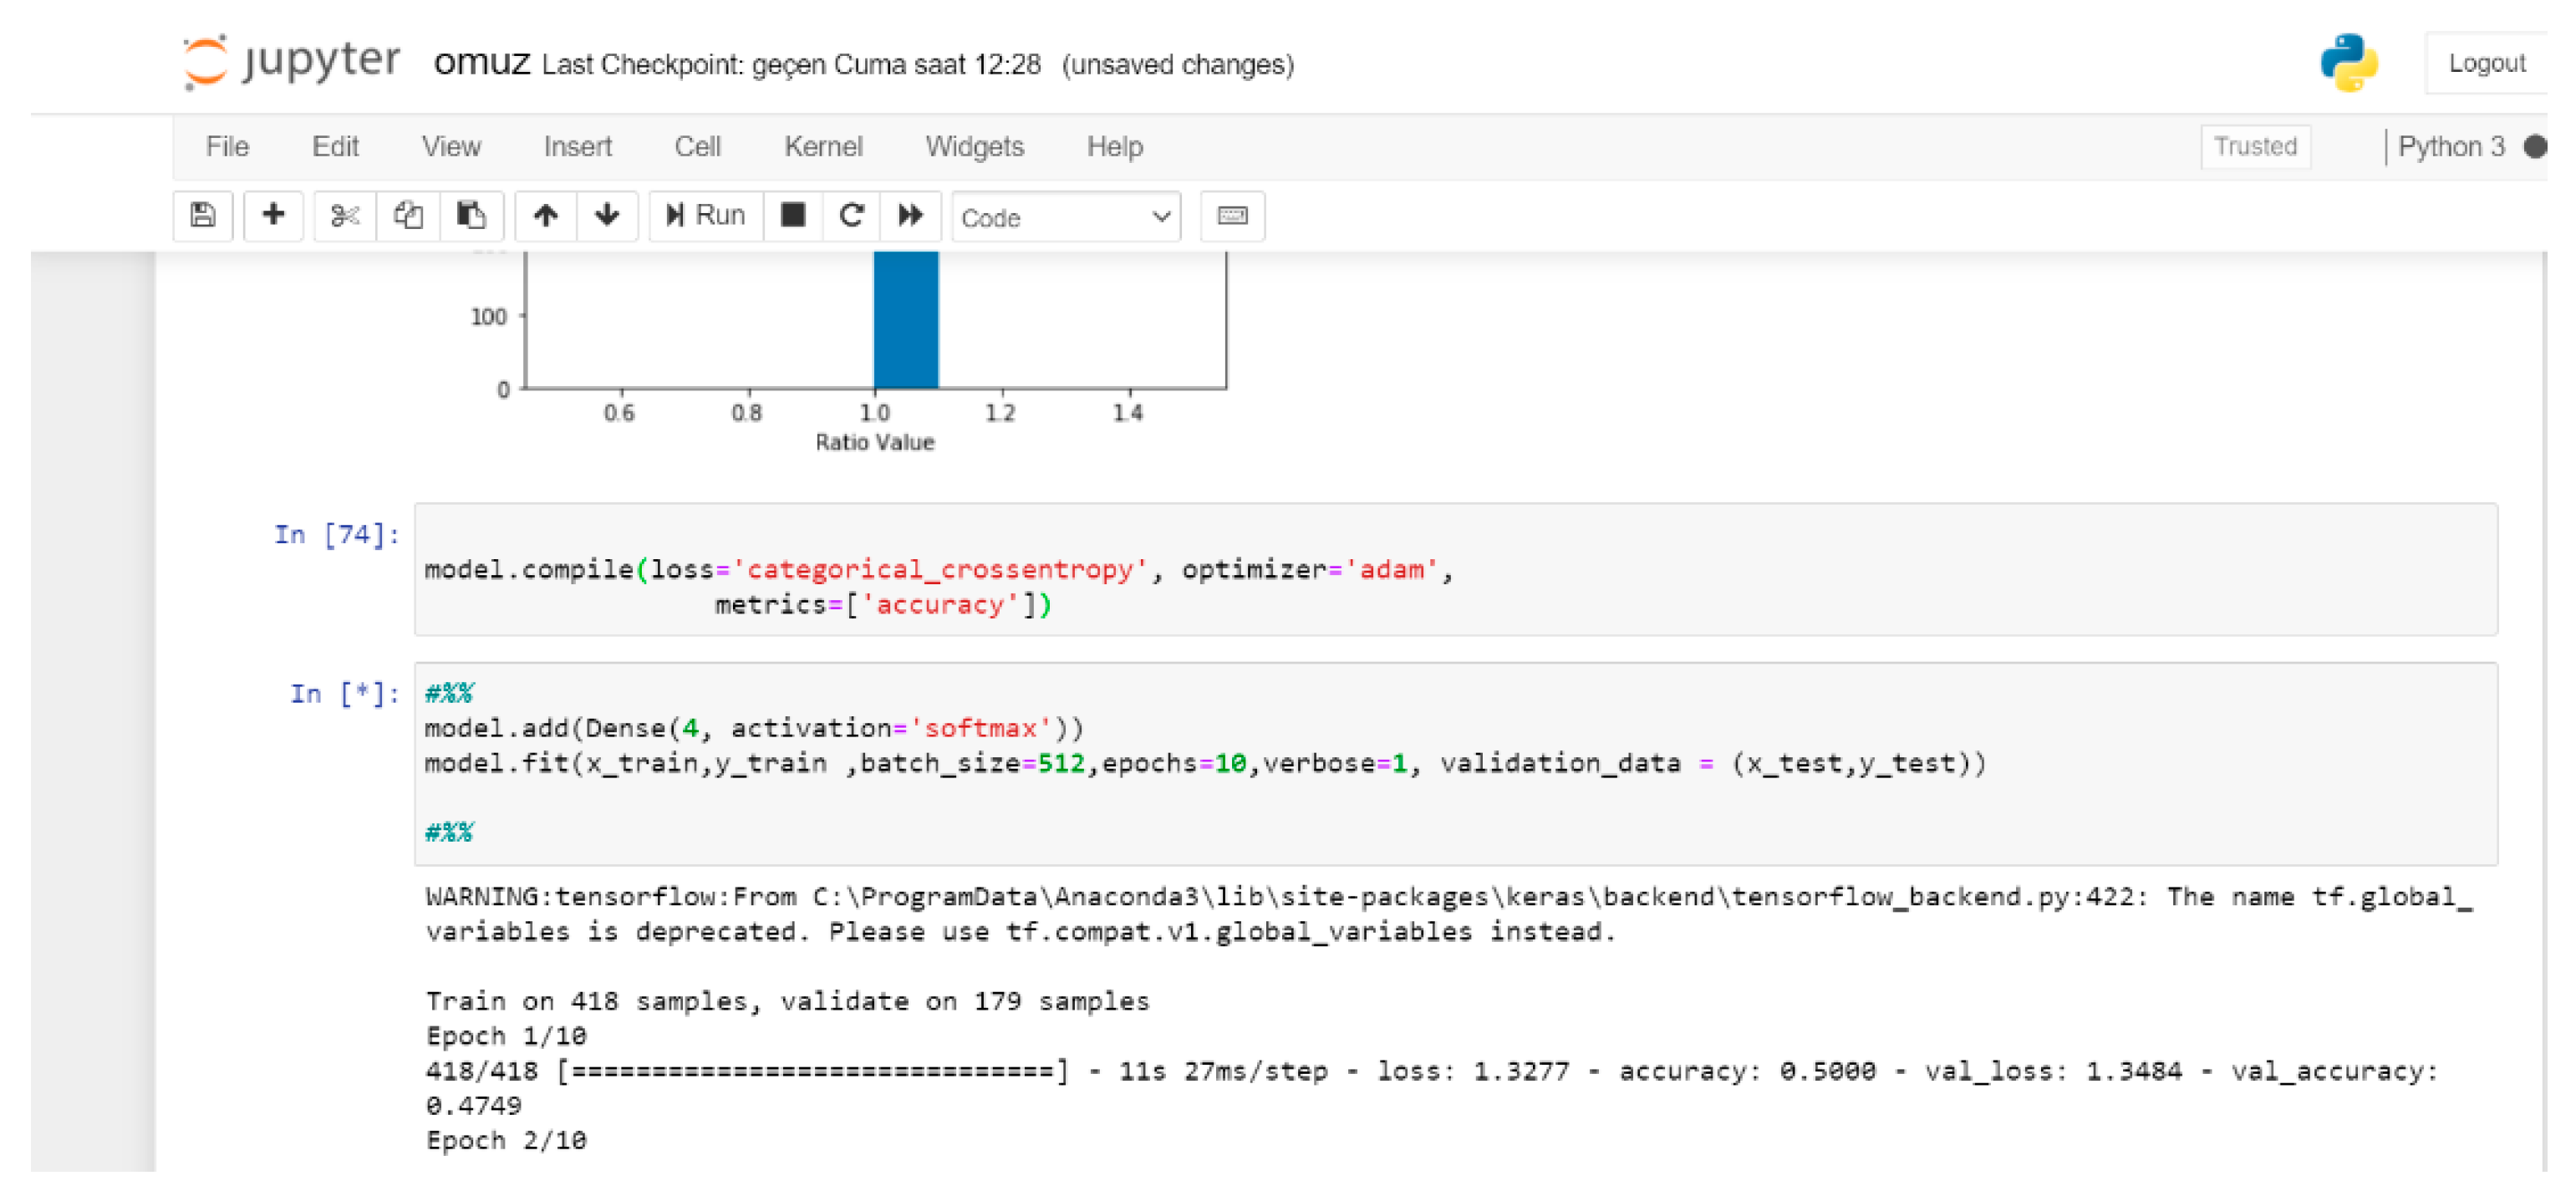Open the Widgets menu
The height and width of the screenshot is (1196, 2576).
(974, 147)
